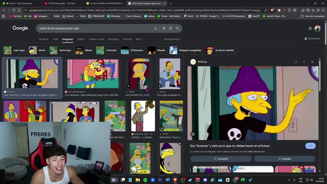The height and width of the screenshot is (184, 327).
Task: Open the browser extensions puzzle icon
Action: click(x=289, y=10)
